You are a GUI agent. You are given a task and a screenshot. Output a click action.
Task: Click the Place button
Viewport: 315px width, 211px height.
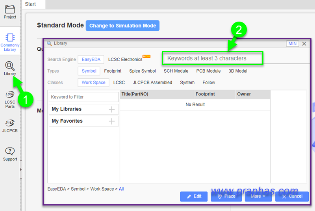click(226, 196)
